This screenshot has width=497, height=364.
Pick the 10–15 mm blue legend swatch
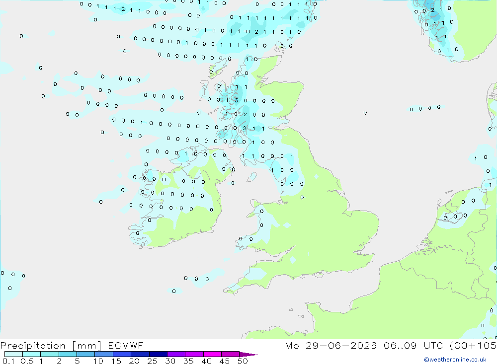coord(104,354)
